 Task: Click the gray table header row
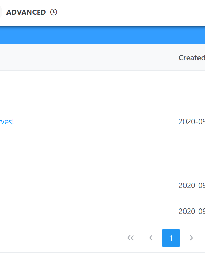[85, 58]
